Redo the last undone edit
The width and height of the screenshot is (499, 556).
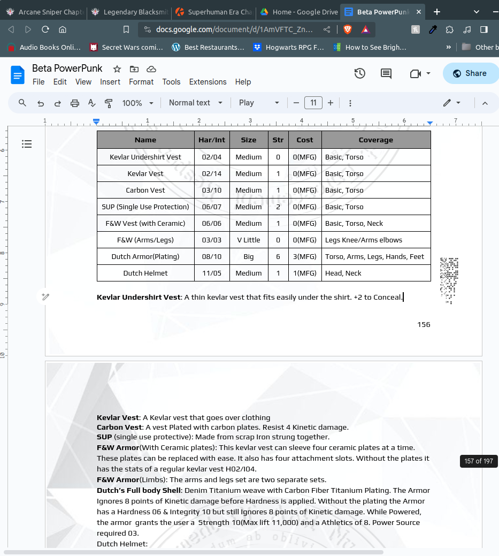pyautogui.click(x=57, y=103)
